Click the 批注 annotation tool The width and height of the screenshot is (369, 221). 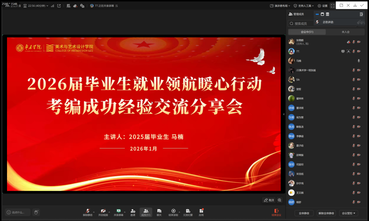coord(269,200)
